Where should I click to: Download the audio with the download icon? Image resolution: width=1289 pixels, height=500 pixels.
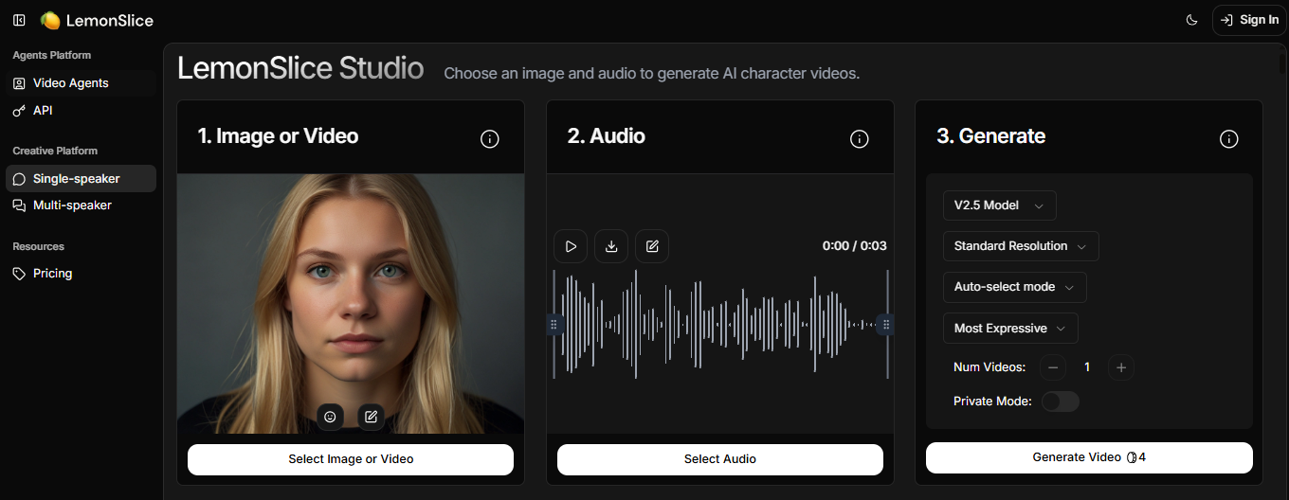[x=611, y=246]
